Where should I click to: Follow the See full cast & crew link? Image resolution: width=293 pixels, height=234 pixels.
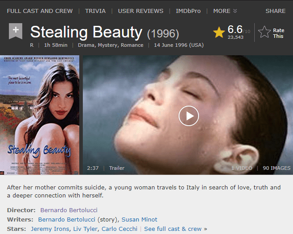coord(175,229)
